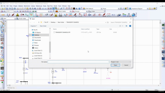Click the Find binoculars icon
Viewport: 165px width, 93px height.
(76, 9)
